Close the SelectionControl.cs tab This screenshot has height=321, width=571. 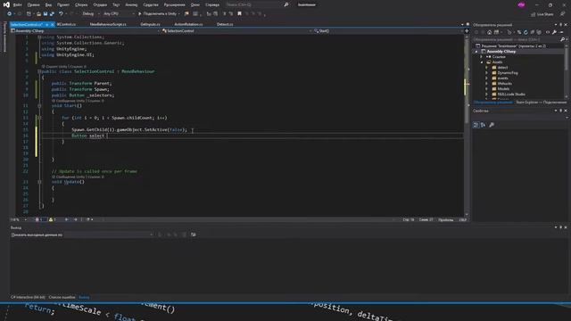53,24
